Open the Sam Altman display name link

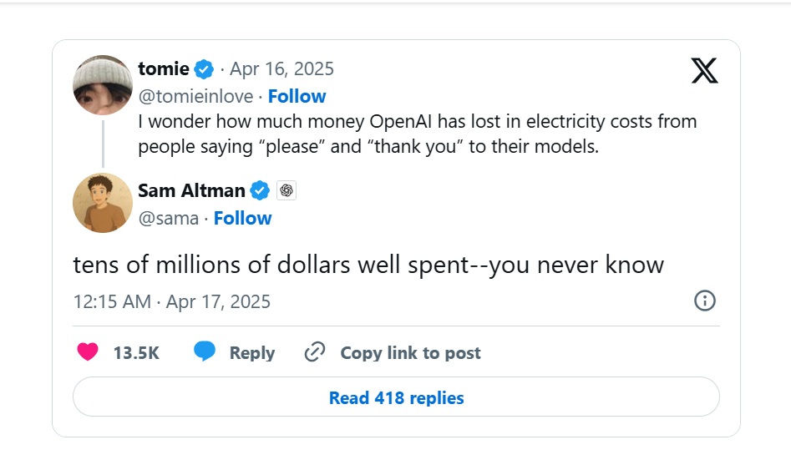[x=191, y=190]
